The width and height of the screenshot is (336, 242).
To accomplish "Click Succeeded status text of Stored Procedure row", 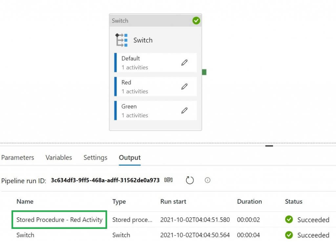I will tap(313, 220).
